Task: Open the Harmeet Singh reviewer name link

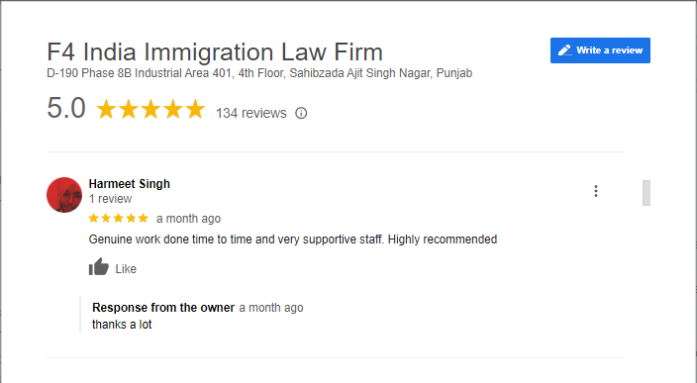Action: coord(130,183)
